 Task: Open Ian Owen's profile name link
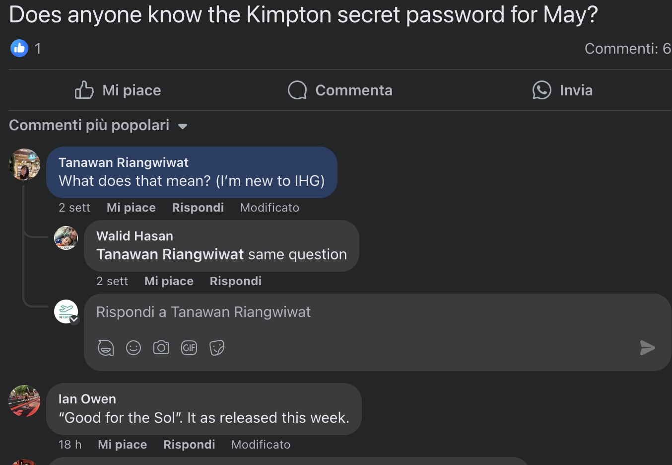87,399
